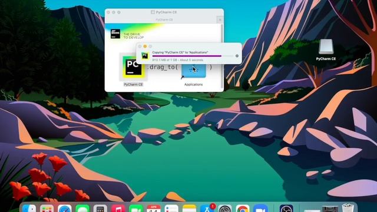Open System Preferences from the Dock
The image size is (377, 212).
(225, 208)
